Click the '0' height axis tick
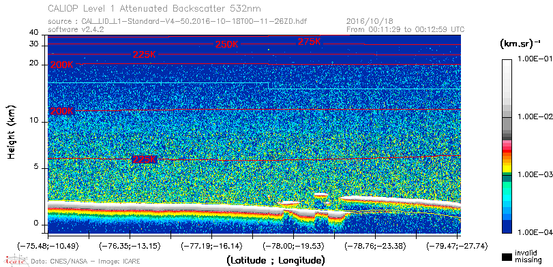This screenshot has width=553, height=267. tap(36, 223)
